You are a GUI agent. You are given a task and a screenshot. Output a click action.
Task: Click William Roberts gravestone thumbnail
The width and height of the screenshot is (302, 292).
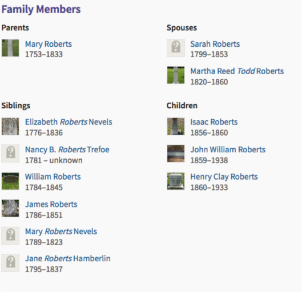click(x=10, y=181)
